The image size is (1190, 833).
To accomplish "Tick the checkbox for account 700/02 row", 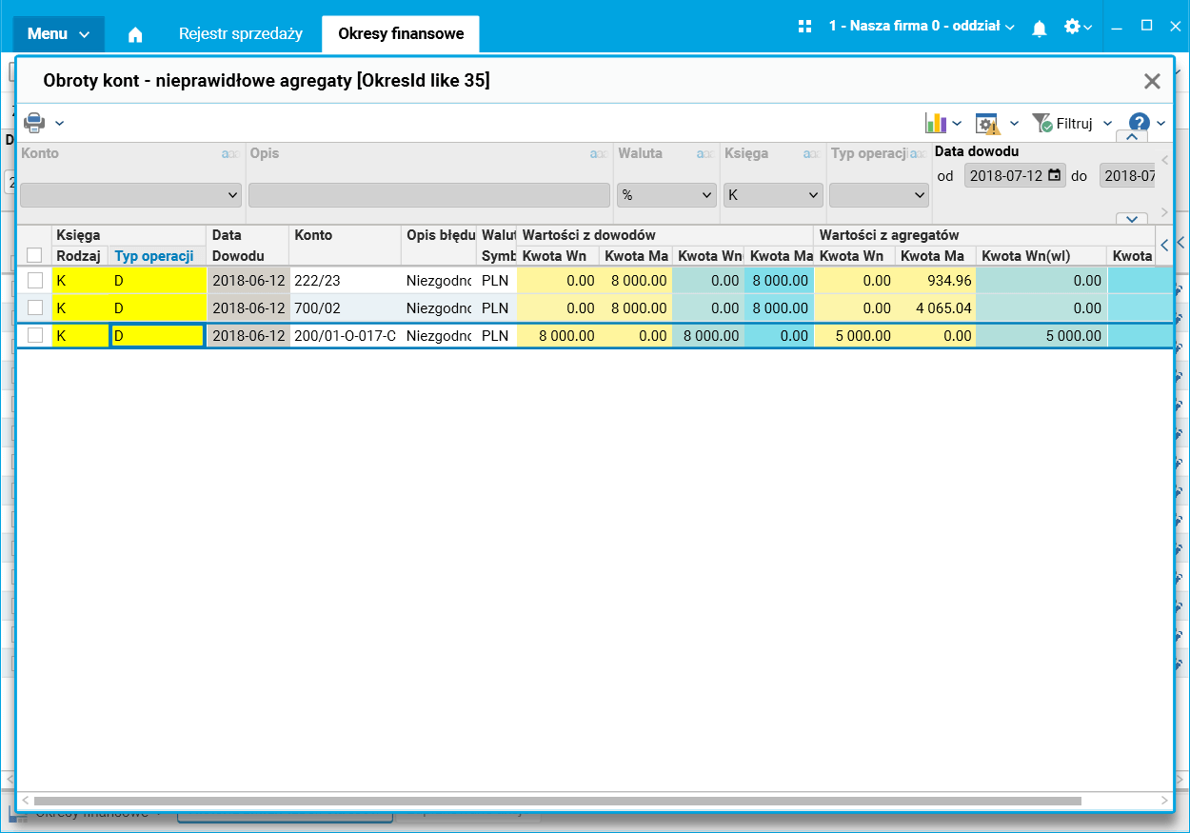I will click(35, 308).
